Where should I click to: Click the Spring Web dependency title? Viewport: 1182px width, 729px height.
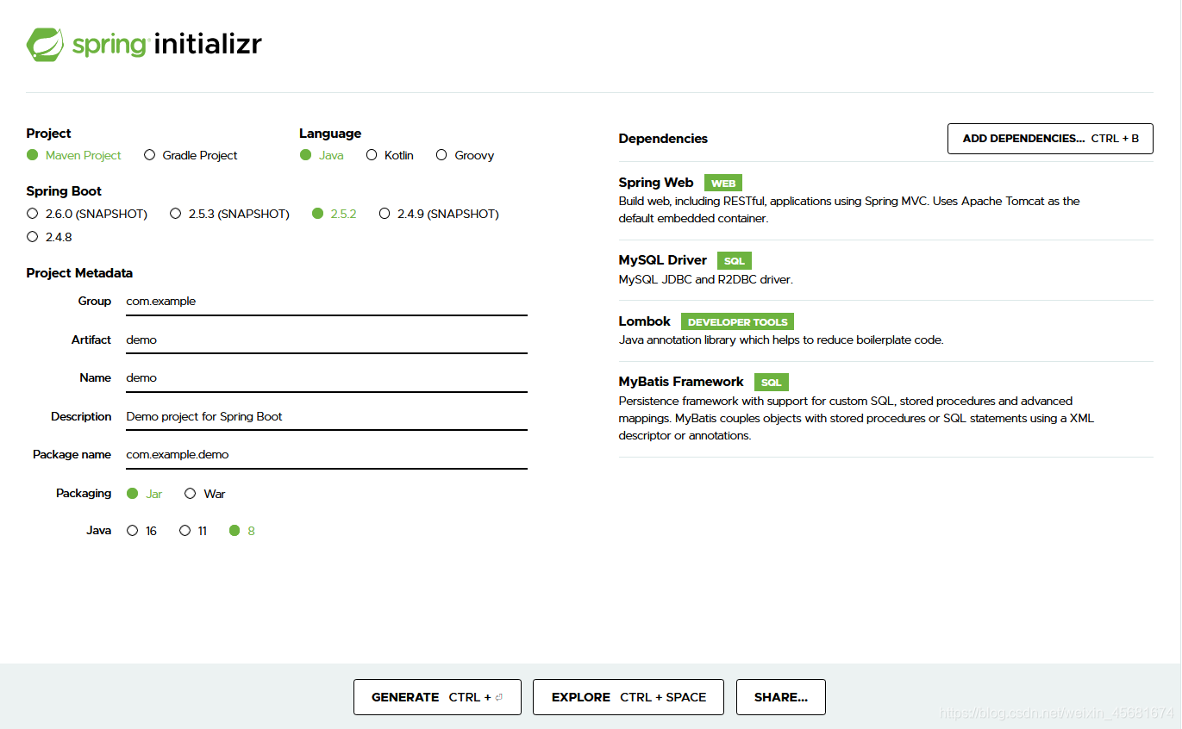click(656, 183)
